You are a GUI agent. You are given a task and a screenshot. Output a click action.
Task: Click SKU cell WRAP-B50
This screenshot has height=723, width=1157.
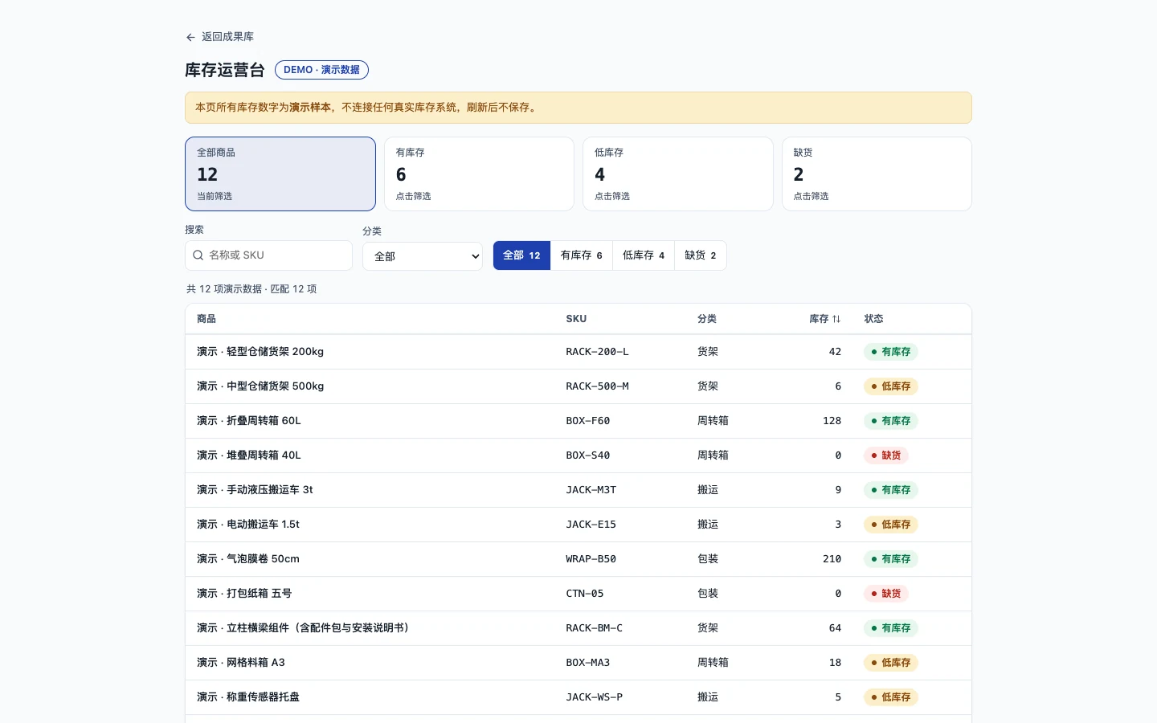591,559
